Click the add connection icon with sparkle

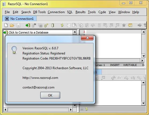pyautogui.click(x=46, y=25)
